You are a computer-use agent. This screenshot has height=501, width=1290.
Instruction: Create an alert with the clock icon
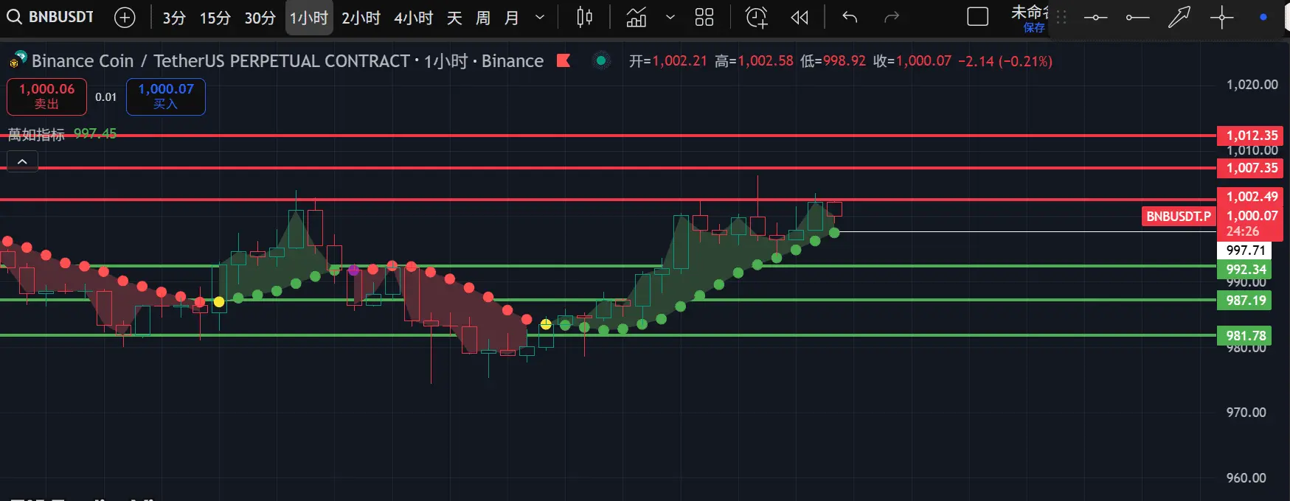click(757, 18)
